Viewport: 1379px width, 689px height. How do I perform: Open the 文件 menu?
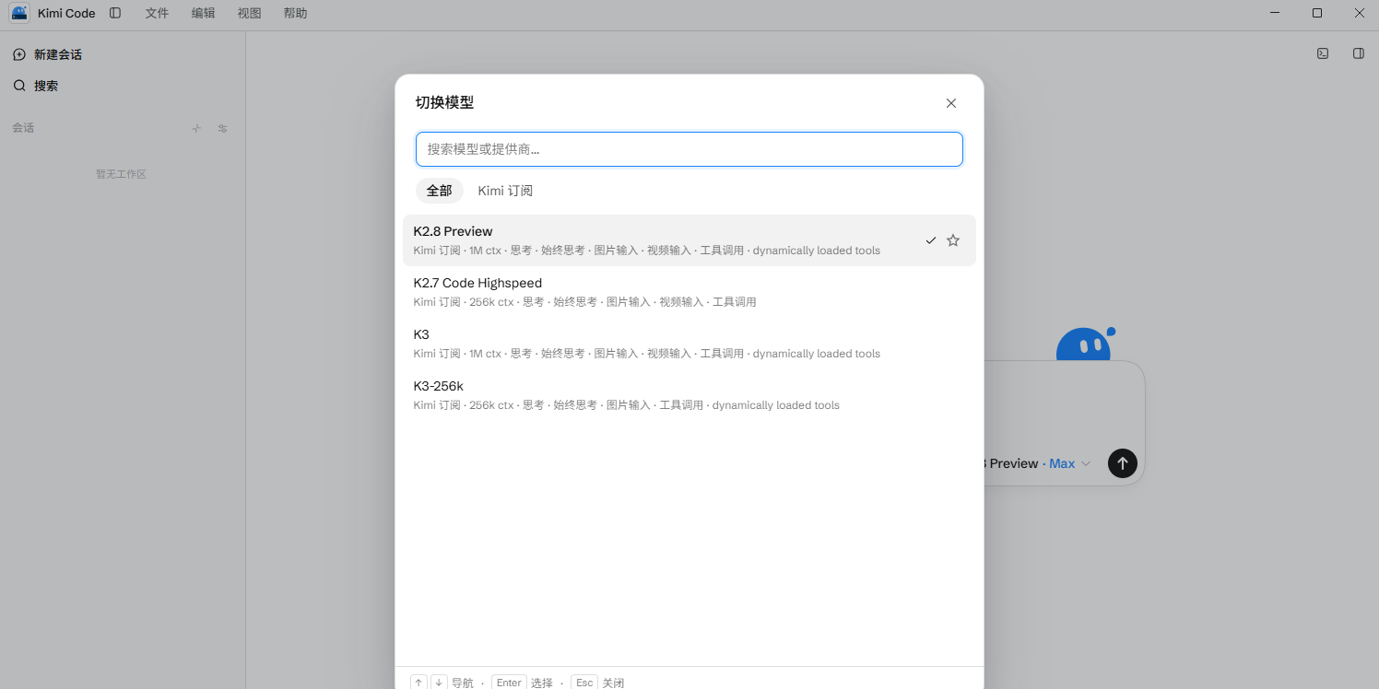[158, 13]
